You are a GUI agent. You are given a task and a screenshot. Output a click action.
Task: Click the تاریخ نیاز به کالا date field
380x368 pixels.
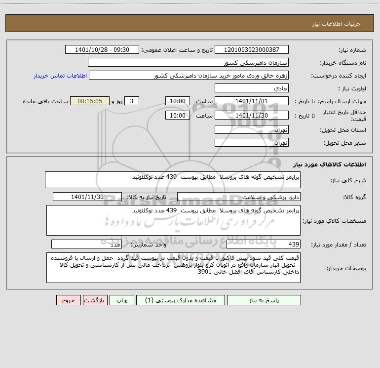click(87, 197)
